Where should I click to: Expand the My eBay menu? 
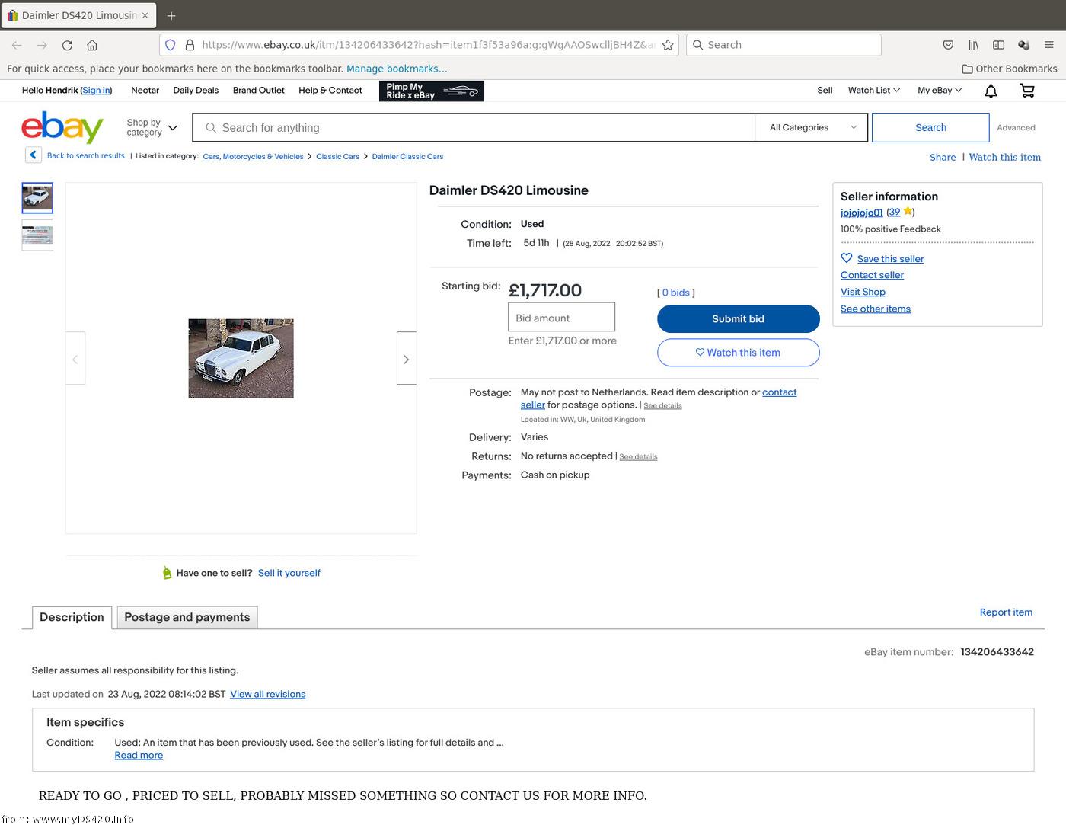click(x=940, y=90)
